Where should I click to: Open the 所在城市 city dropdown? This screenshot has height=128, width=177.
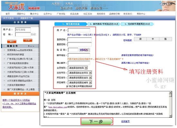80,82
